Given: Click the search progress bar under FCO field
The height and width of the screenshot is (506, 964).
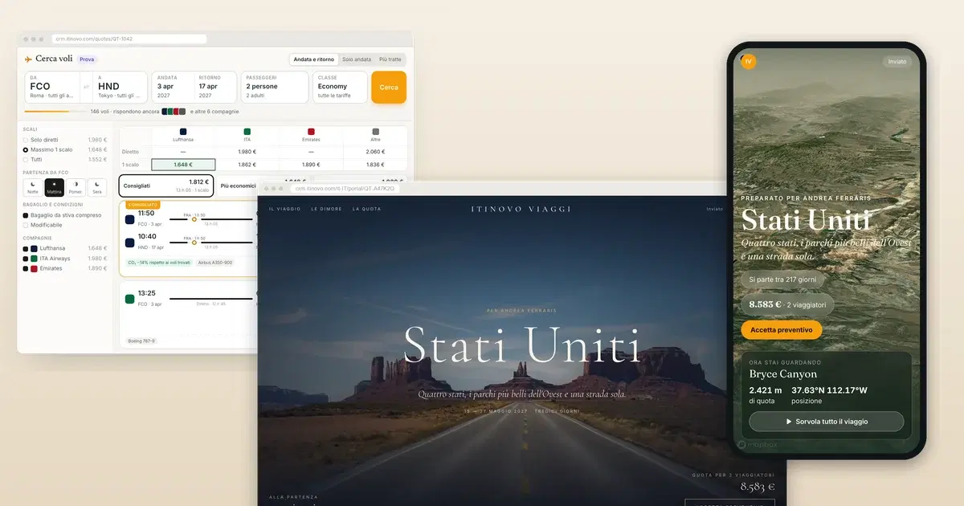Looking at the screenshot, I should (55, 112).
